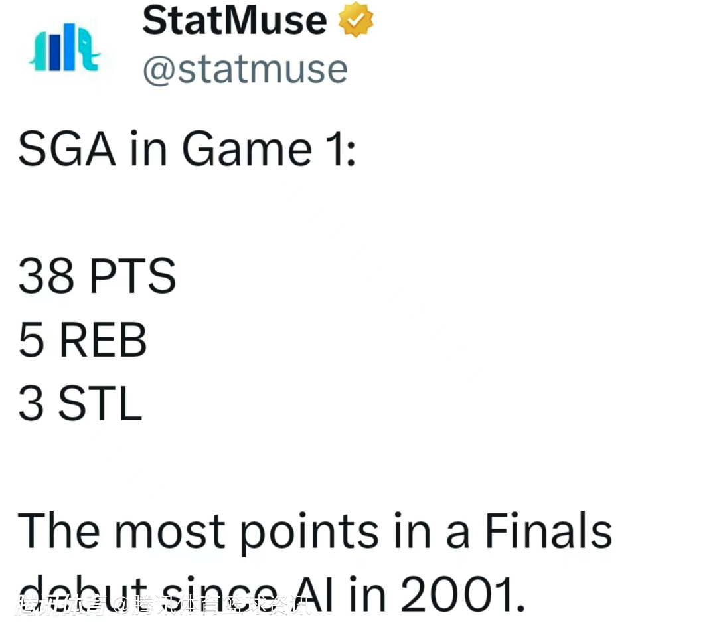Select the "3 STL" stat line

coord(80,404)
